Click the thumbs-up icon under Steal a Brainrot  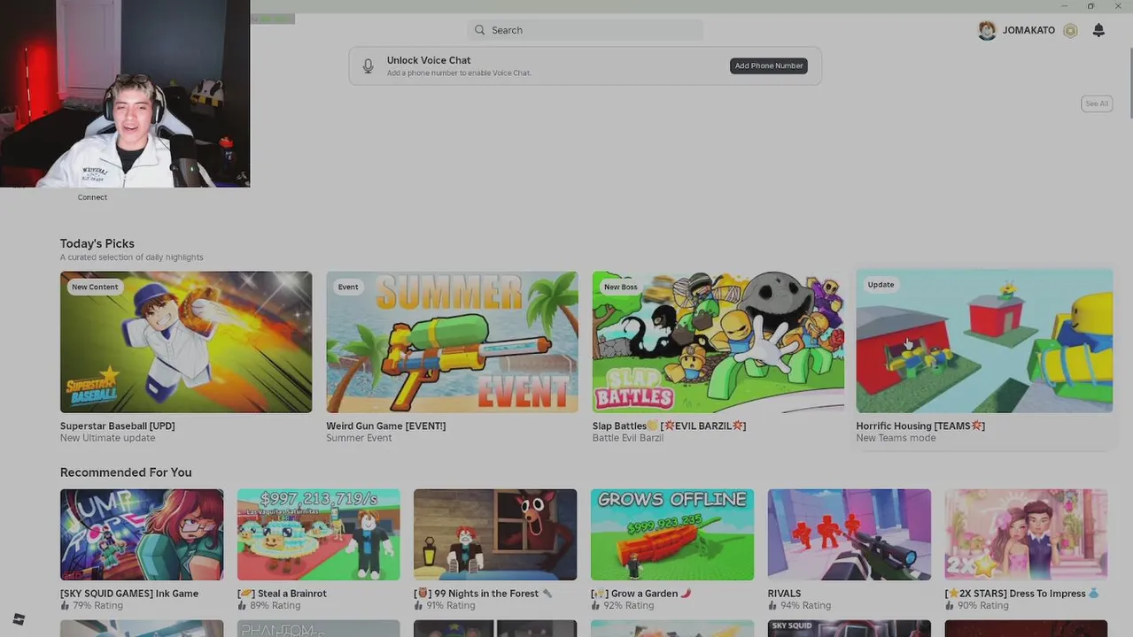[242, 606]
